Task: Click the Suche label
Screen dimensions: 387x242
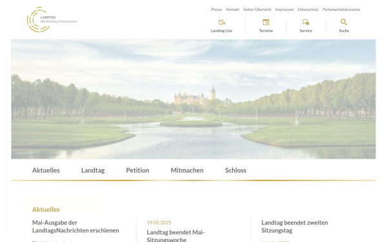Action: pos(344,30)
